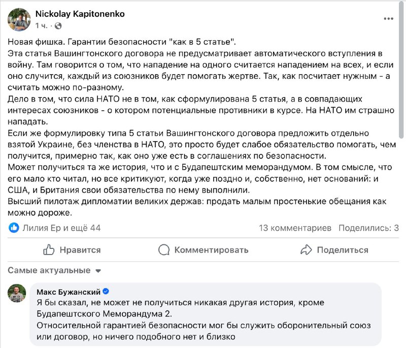Click the share arrow icon
The width and height of the screenshot is (406, 348).
306,249
